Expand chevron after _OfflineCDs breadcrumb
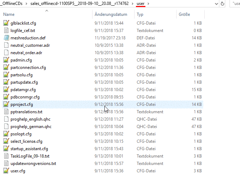Viewport: 240px width, 179px height. click(26, 4)
